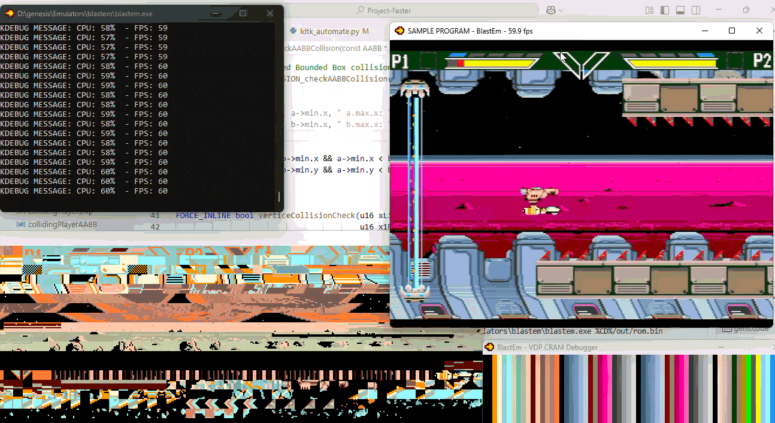
Task: Click the VDP CRAM Debugger title icon
Action: coord(489,347)
